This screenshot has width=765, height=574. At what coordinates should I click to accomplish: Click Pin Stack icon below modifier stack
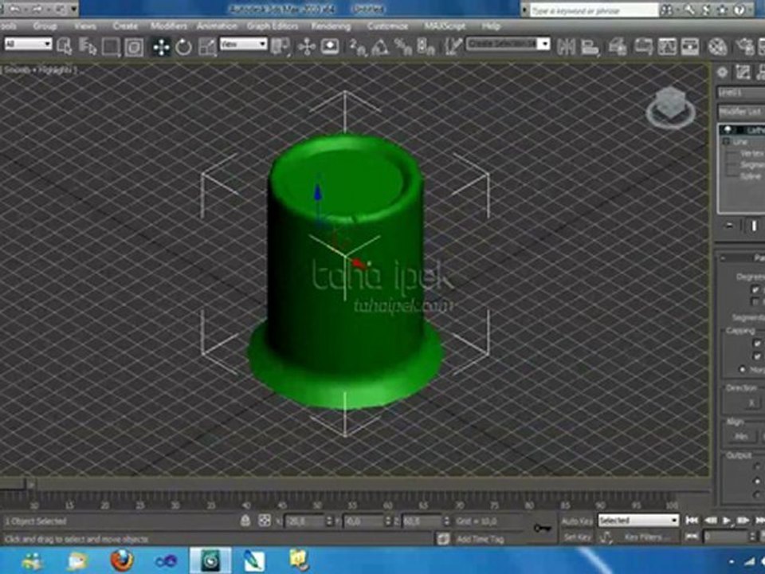[729, 226]
